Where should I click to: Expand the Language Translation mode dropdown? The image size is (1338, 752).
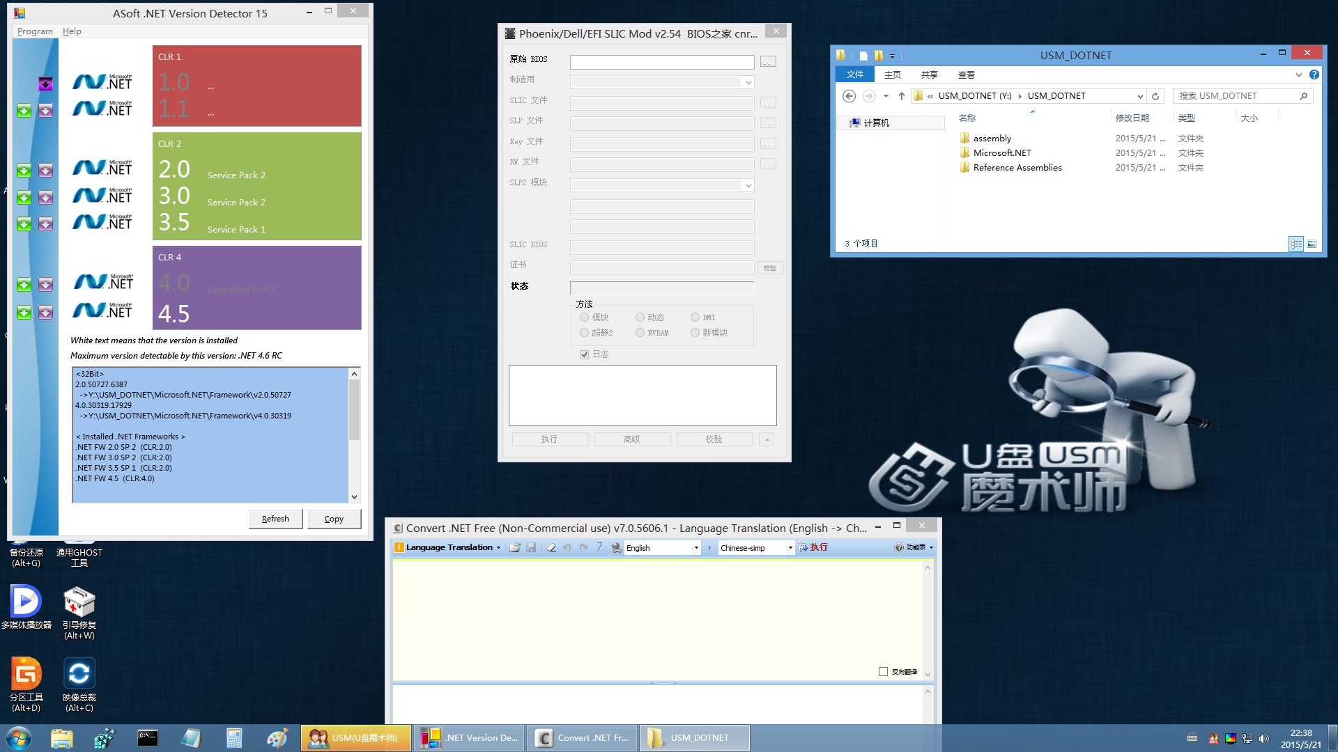498,548
